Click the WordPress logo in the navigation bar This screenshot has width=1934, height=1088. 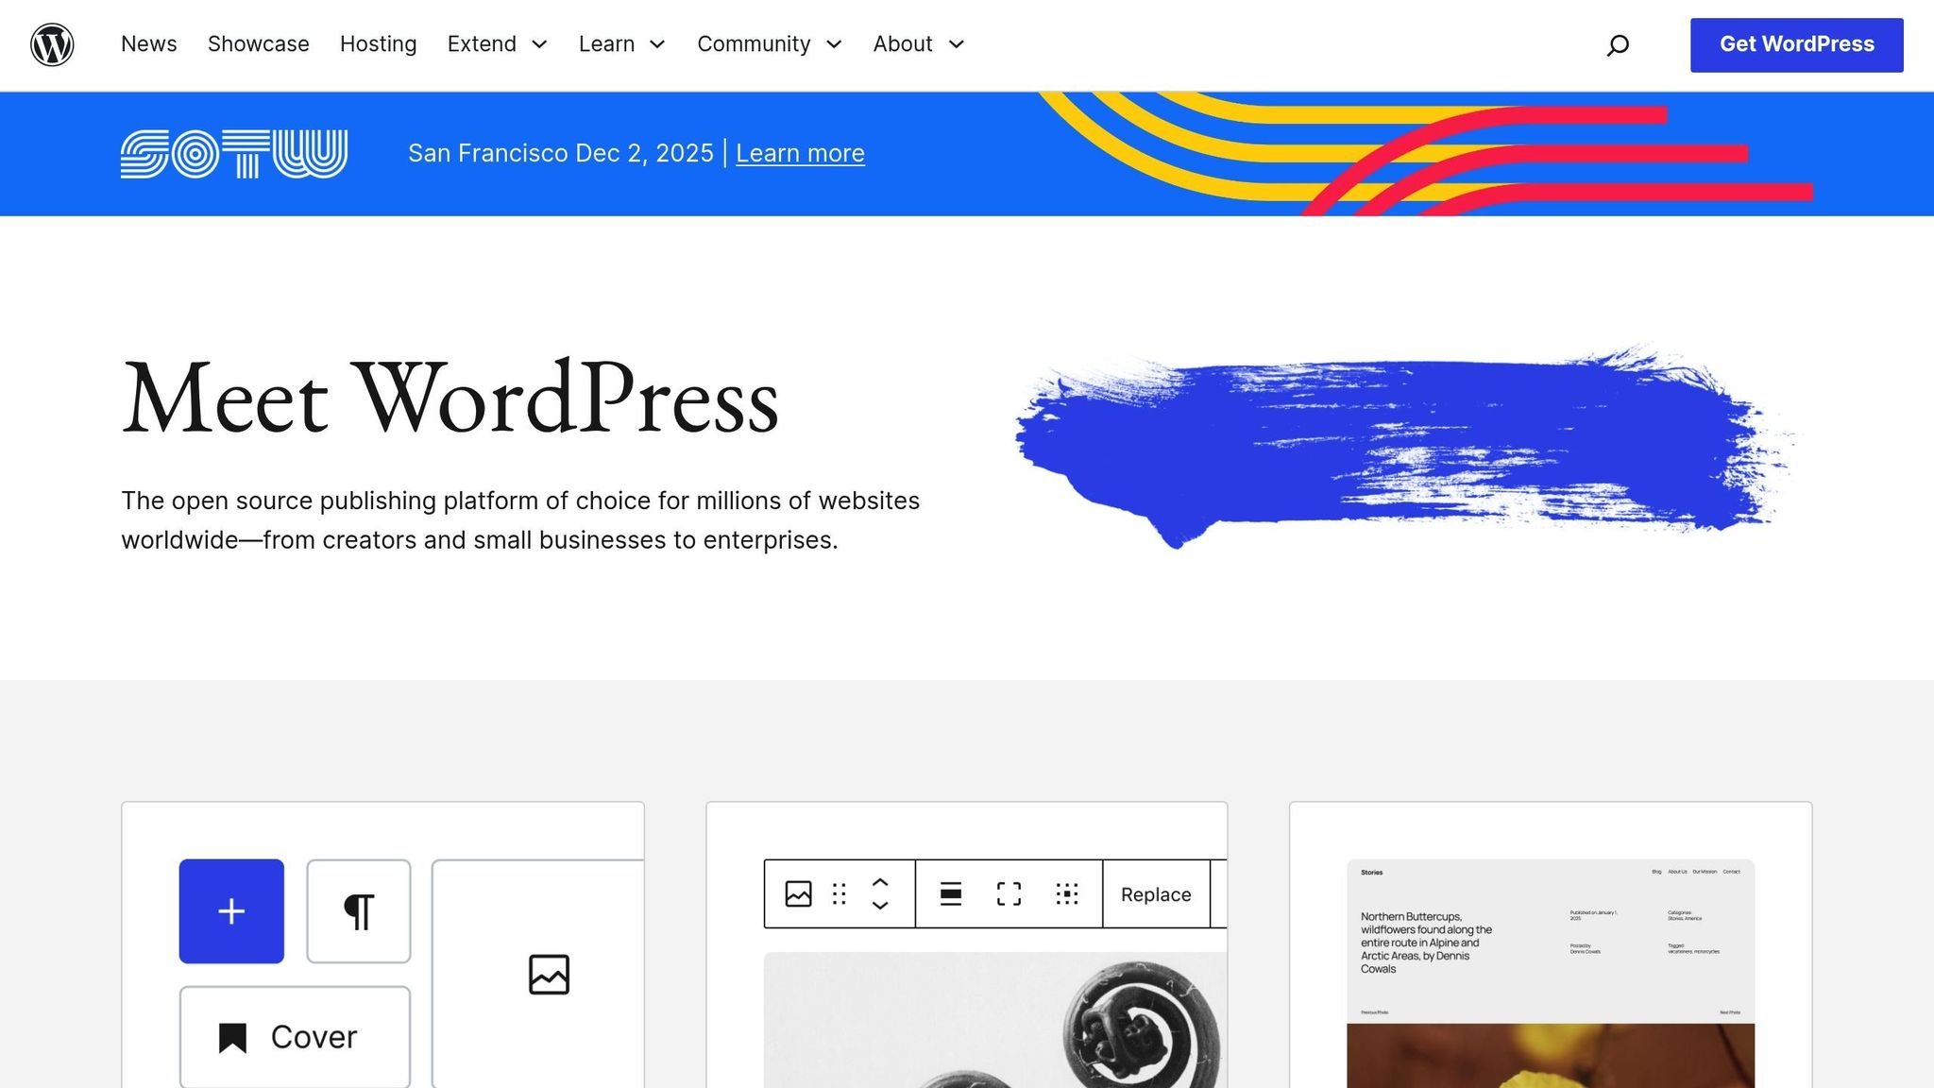[52, 44]
